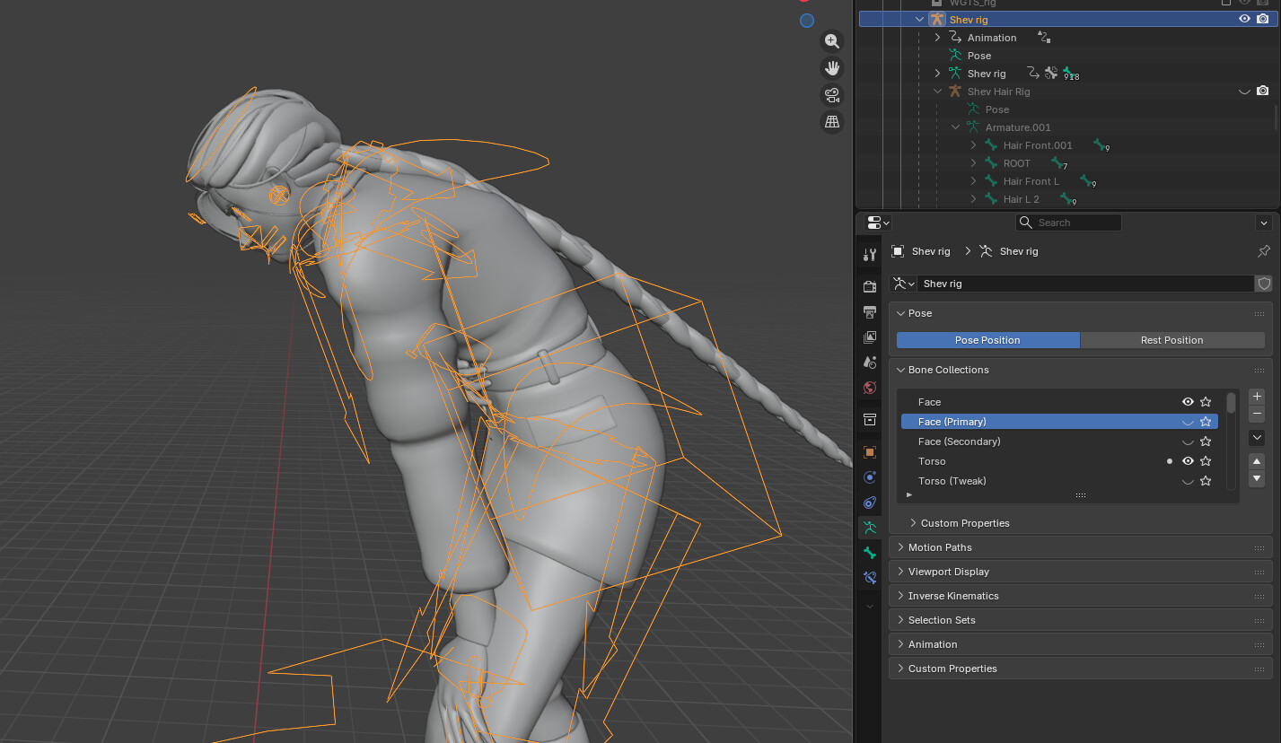Image resolution: width=1281 pixels, height=743 pixels.
Task: Toggle render camera icon for Shev rig
Action: 1263,19
